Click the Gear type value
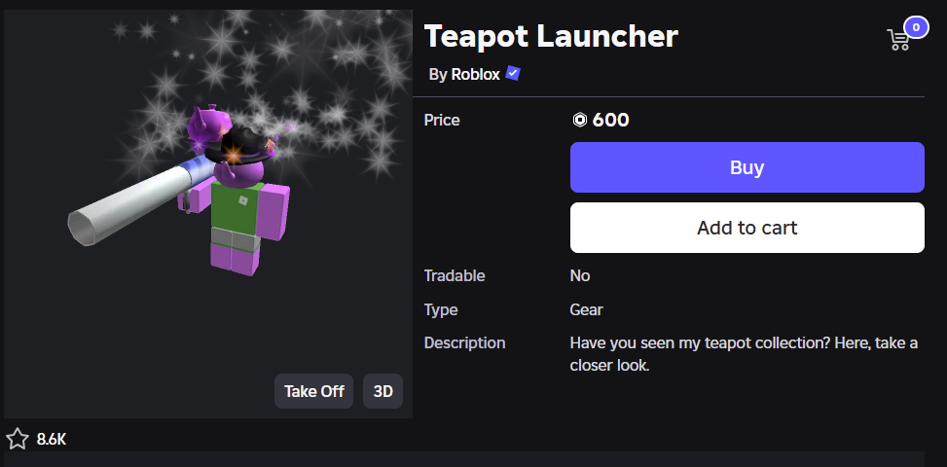The height and width of the screenshot is (467, 947). pyautogui.click(x=586, y=309)
